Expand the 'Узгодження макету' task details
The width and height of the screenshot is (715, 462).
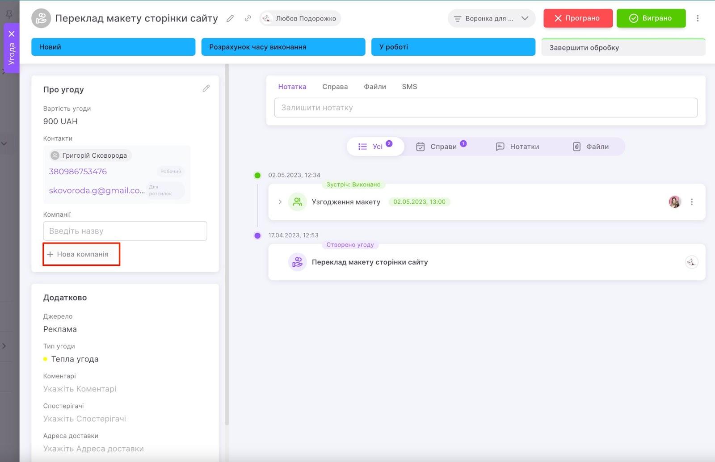pyautogui.click(x=280, y=202)
